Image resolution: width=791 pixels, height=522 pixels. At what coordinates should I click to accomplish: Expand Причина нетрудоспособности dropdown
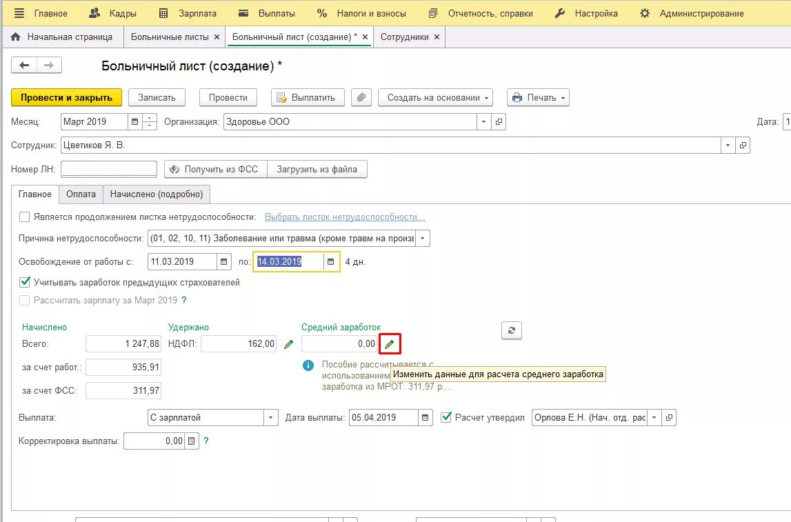point(422,238)
